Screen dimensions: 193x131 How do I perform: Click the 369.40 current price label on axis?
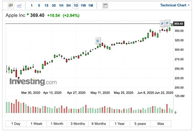179,24
